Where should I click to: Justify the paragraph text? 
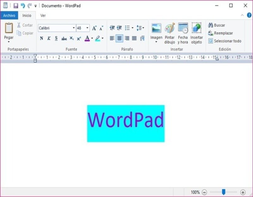(134, 38)
